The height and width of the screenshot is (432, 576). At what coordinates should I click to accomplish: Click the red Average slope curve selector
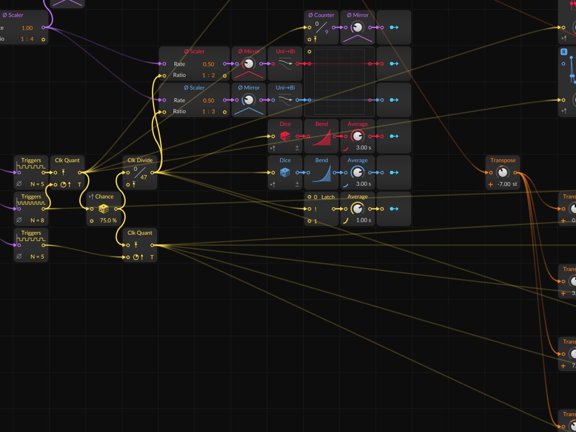[346, 148]
